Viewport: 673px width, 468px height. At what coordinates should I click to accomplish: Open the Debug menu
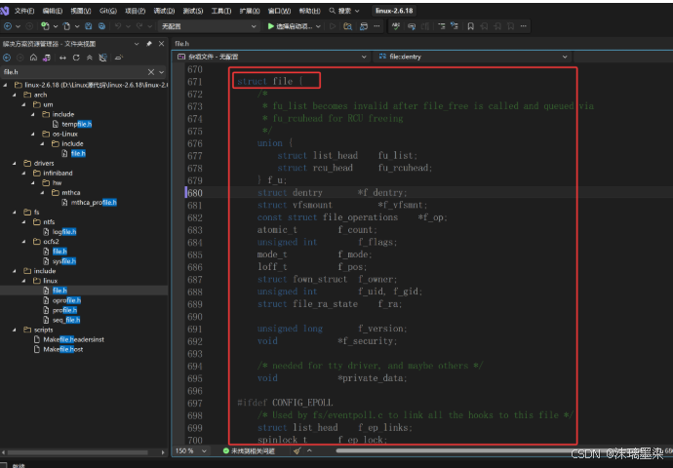click(x=164, y=11)
